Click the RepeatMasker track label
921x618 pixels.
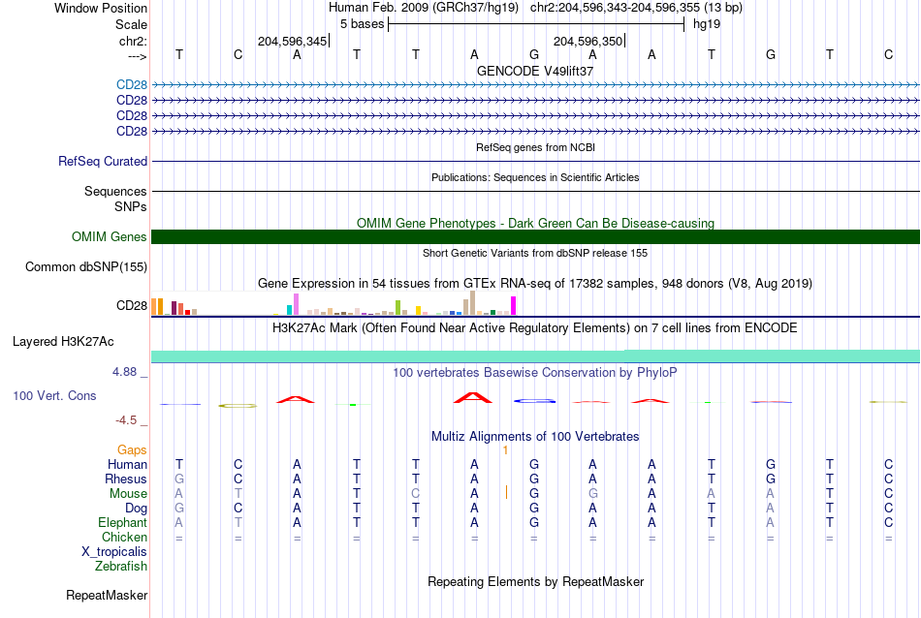[107, 595]
